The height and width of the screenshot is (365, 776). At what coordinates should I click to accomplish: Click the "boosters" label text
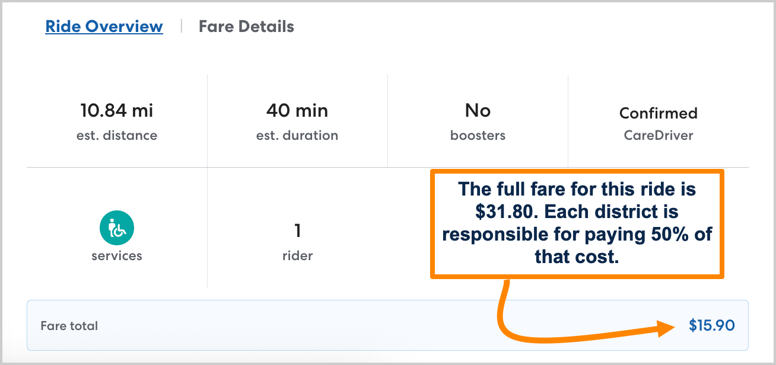coord(478,136)
